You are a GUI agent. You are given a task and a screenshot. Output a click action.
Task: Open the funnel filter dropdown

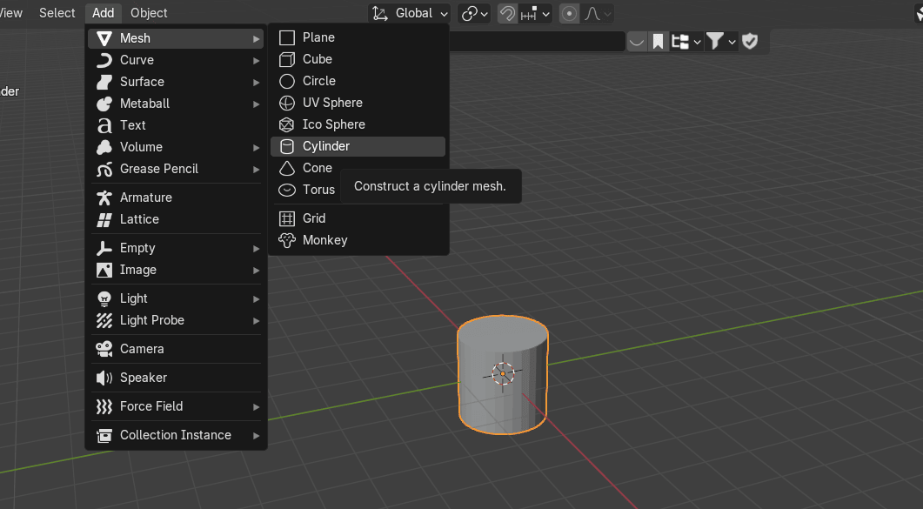[x=721, y=41]
